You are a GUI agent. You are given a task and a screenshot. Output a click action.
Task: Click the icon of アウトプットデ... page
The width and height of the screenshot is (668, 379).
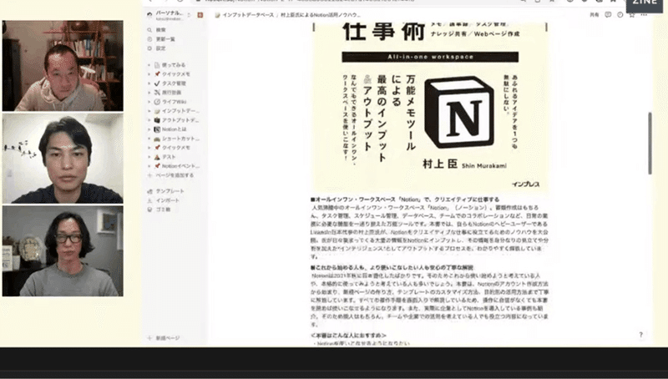click(x=157, y=120)
